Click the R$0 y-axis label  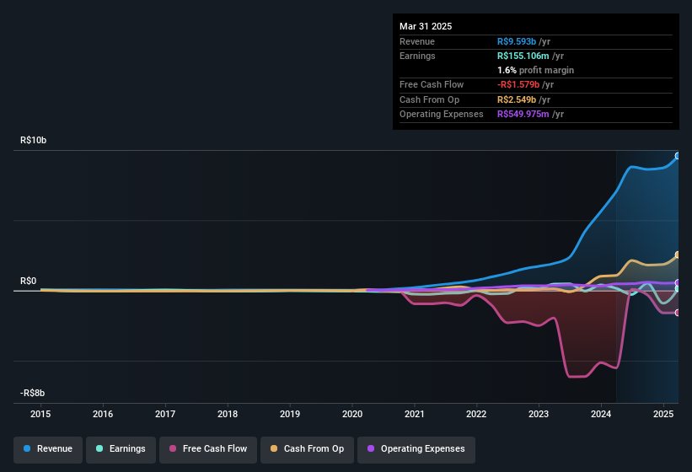point(29,281)
